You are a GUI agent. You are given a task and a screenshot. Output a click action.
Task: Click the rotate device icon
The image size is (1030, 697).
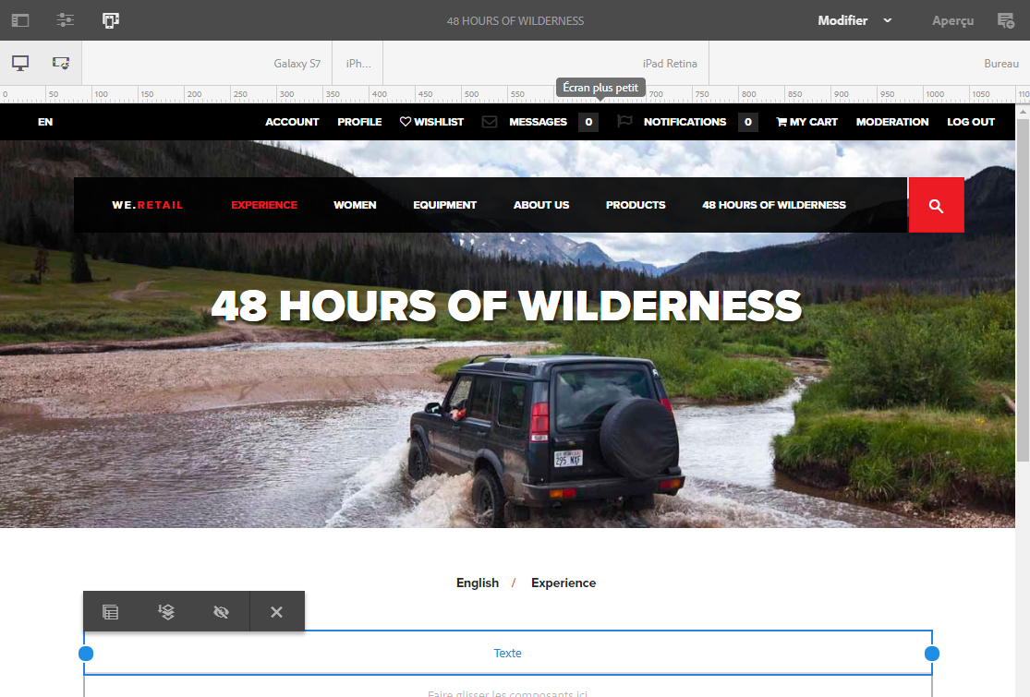61,63
